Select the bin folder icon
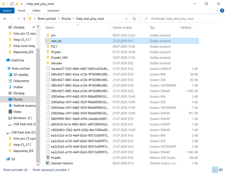Image resolution: width=225 pixels, height=173 pixels. (x=48, y=35)
